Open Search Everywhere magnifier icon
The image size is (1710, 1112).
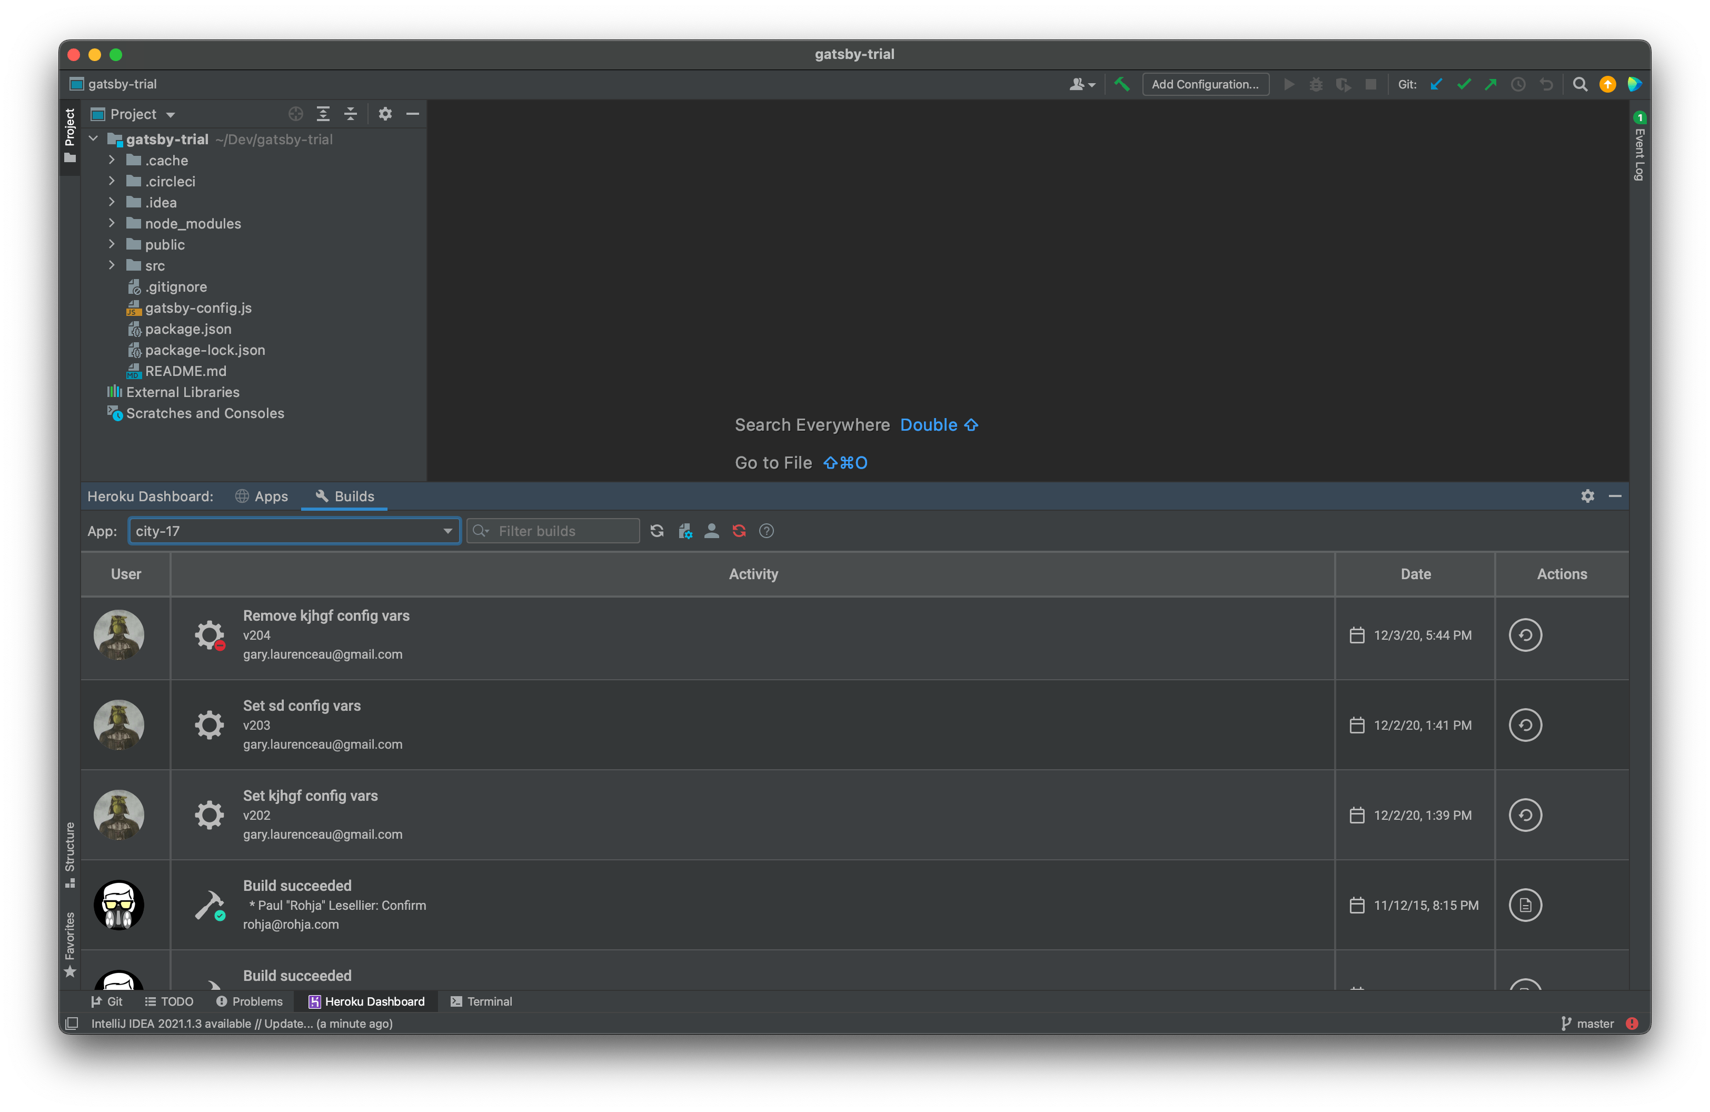tap(1580, 84)
